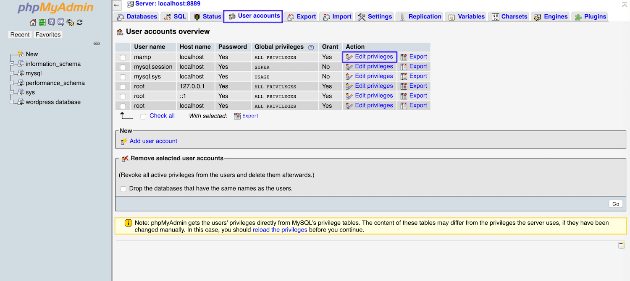Tick the checkbox for the mysql.session user row

123,66
